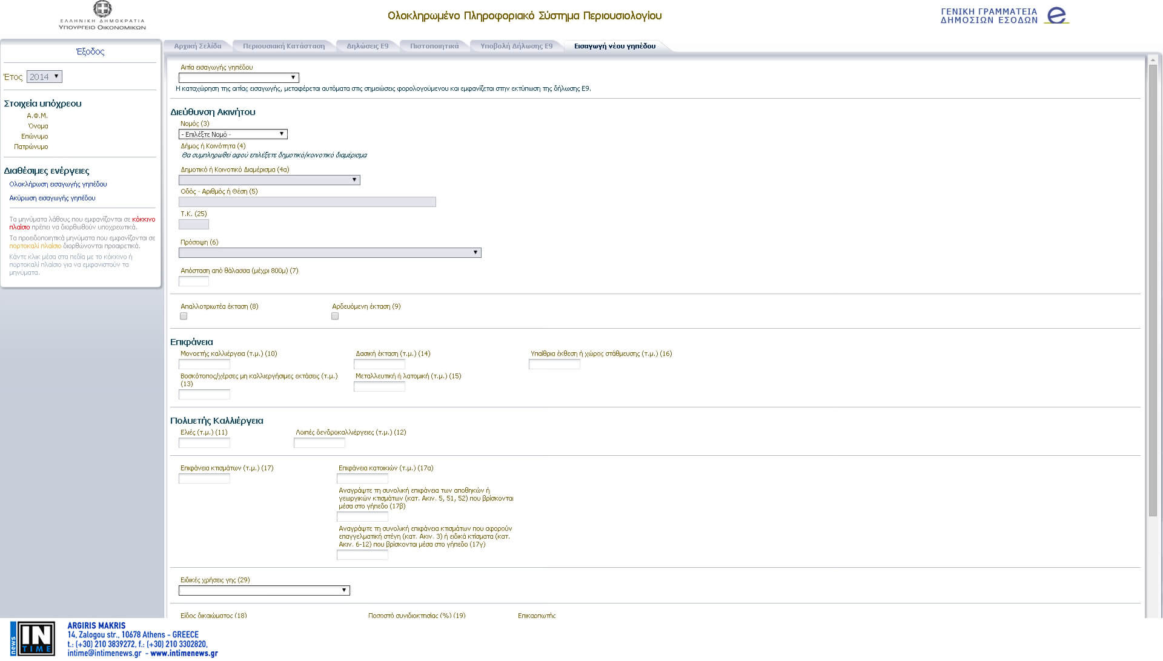Click Ολοκλήρωση εισαγωγής γηπέδου link

[58, 184]
